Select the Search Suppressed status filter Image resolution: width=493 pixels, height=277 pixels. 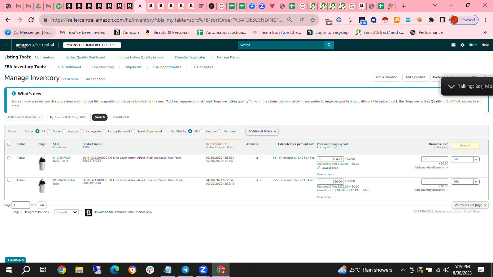point(134,131)
